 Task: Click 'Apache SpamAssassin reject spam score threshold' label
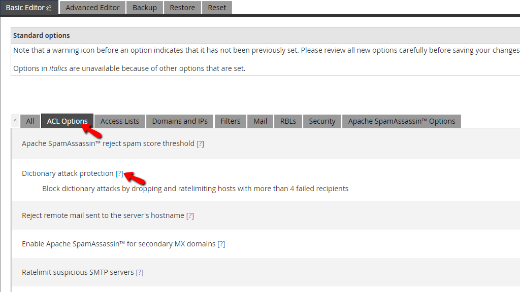108,143
